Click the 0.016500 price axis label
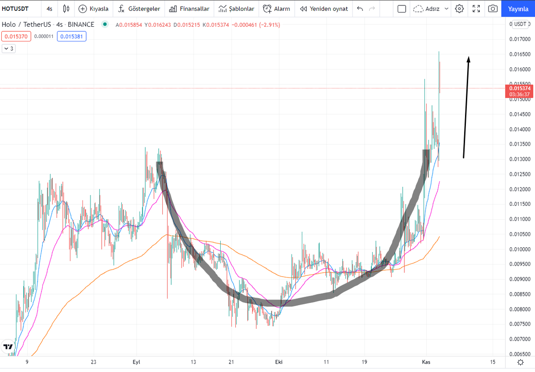 (519, 54)
